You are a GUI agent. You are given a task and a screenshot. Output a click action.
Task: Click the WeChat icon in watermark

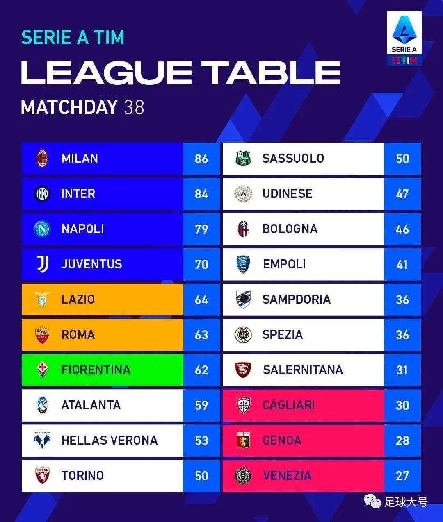(372, 501)
